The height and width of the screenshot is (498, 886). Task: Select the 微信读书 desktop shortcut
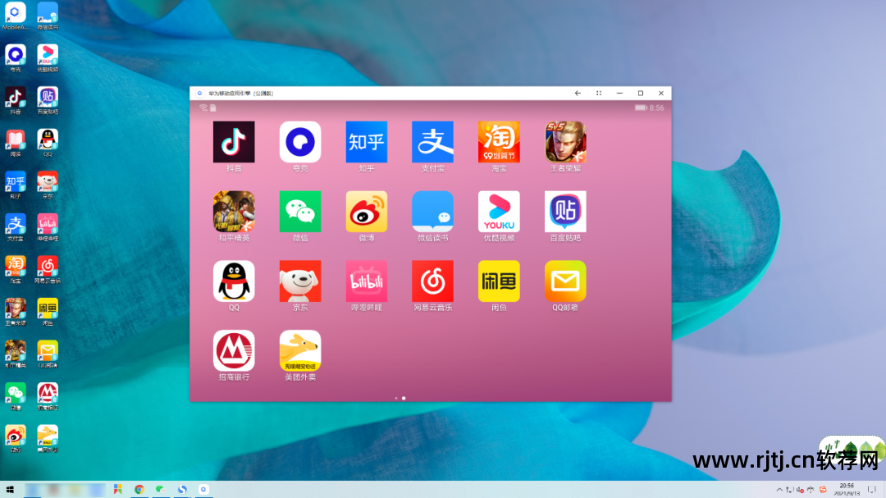tap(48, 16)
